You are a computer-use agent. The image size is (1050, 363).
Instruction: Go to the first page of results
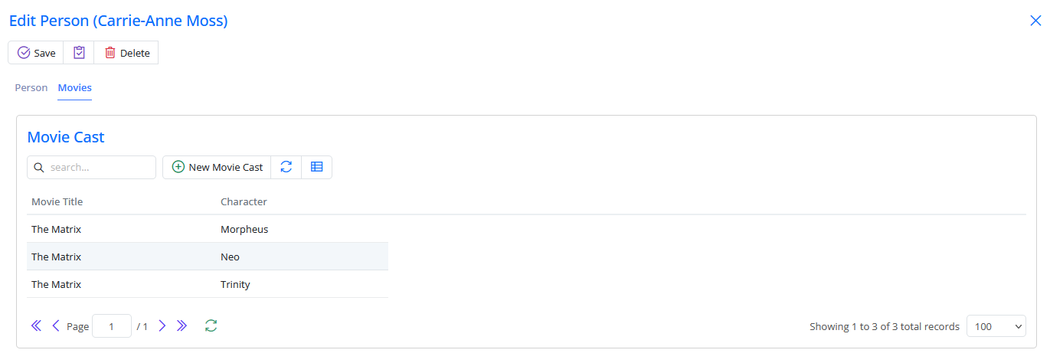[36, 326]
